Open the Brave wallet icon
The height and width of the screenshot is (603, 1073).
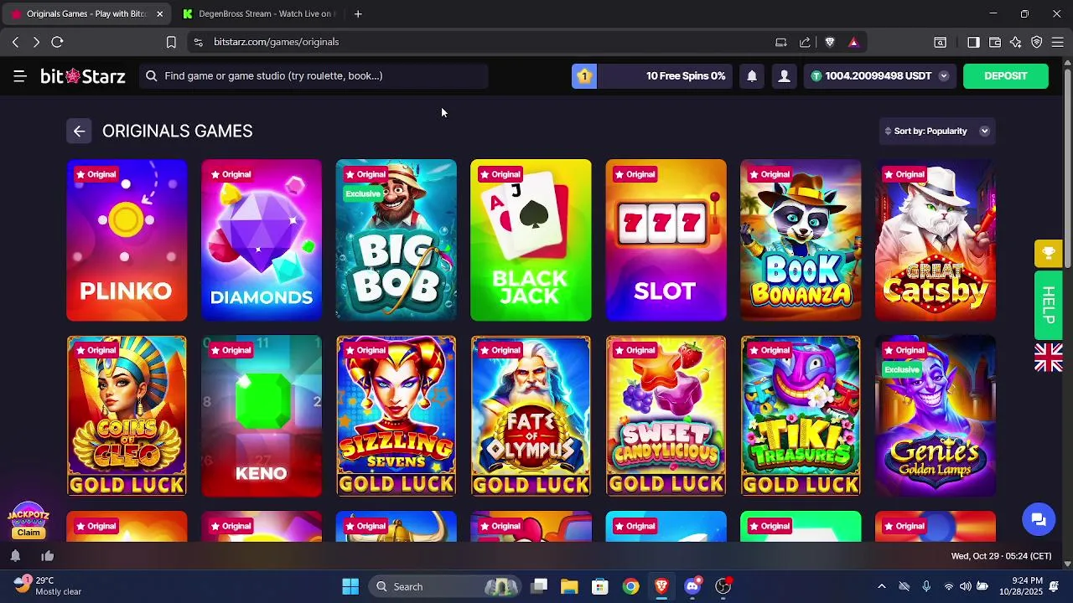(995, 42)
